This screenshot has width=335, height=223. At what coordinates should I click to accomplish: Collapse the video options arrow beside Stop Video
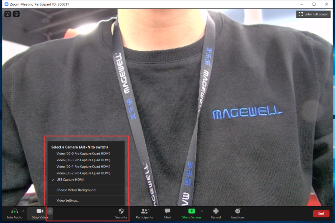(x=50, y=211)
